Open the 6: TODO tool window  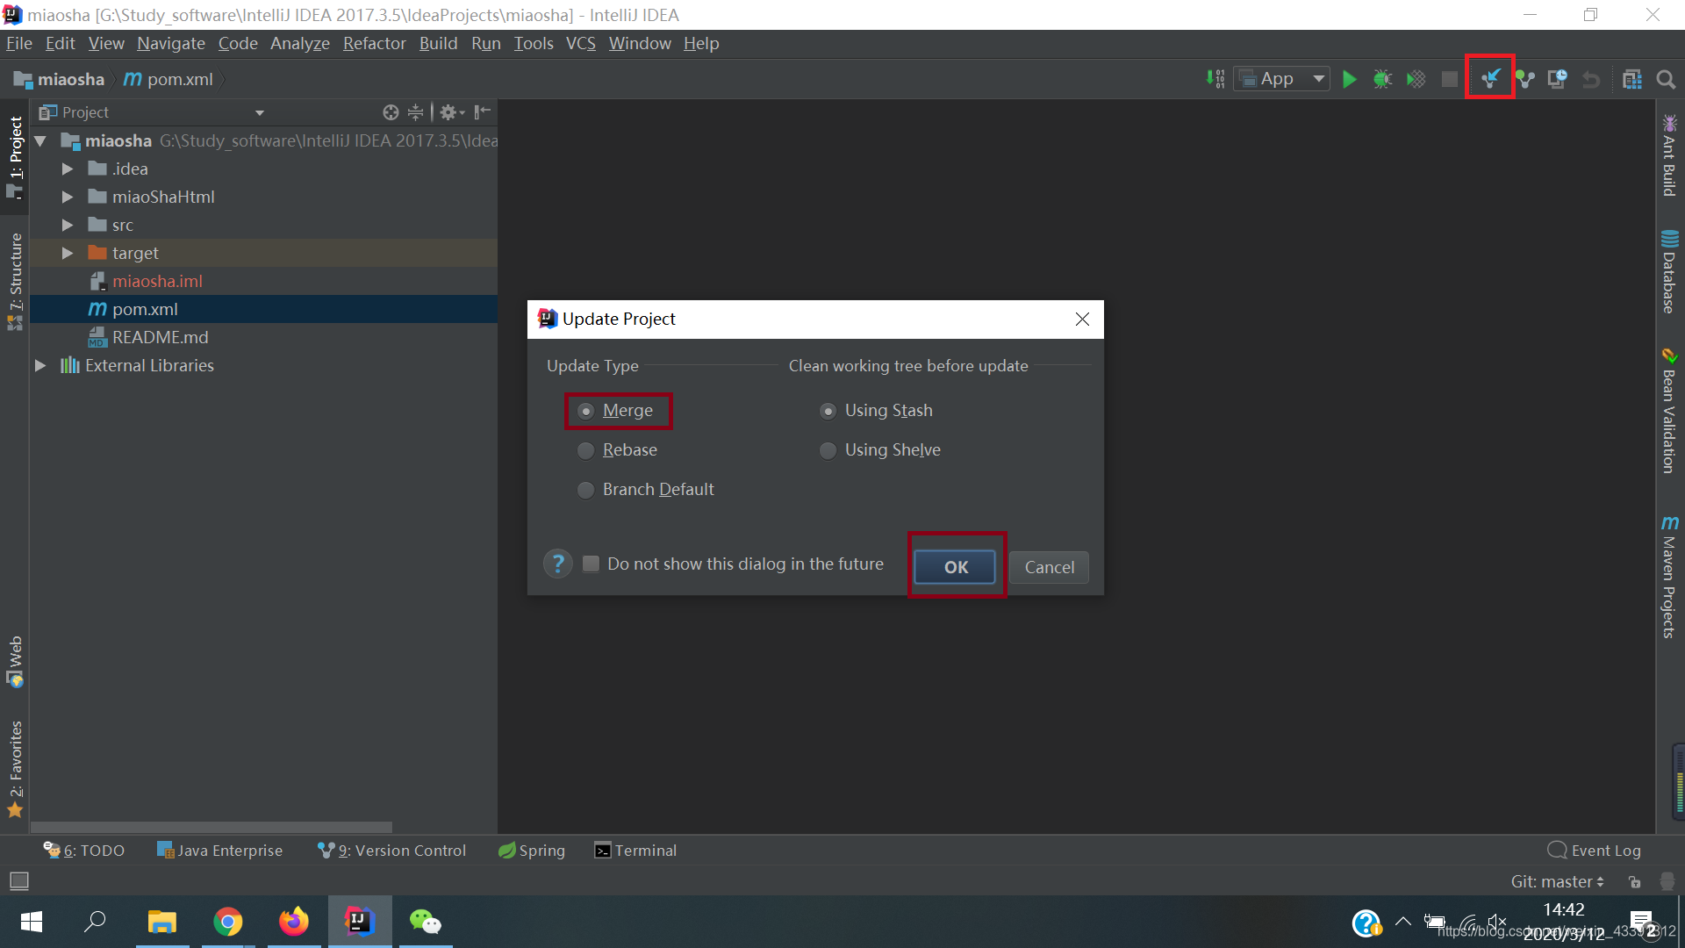(x=85, y=850)
